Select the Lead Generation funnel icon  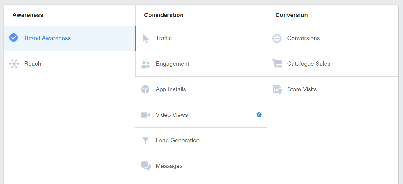click(x=146, y=140)
